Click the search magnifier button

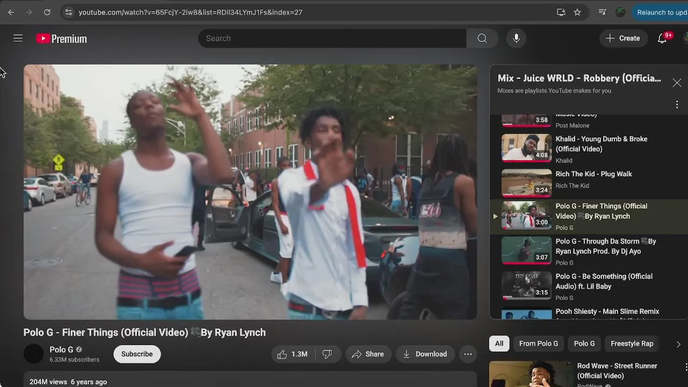coord(482,38)
